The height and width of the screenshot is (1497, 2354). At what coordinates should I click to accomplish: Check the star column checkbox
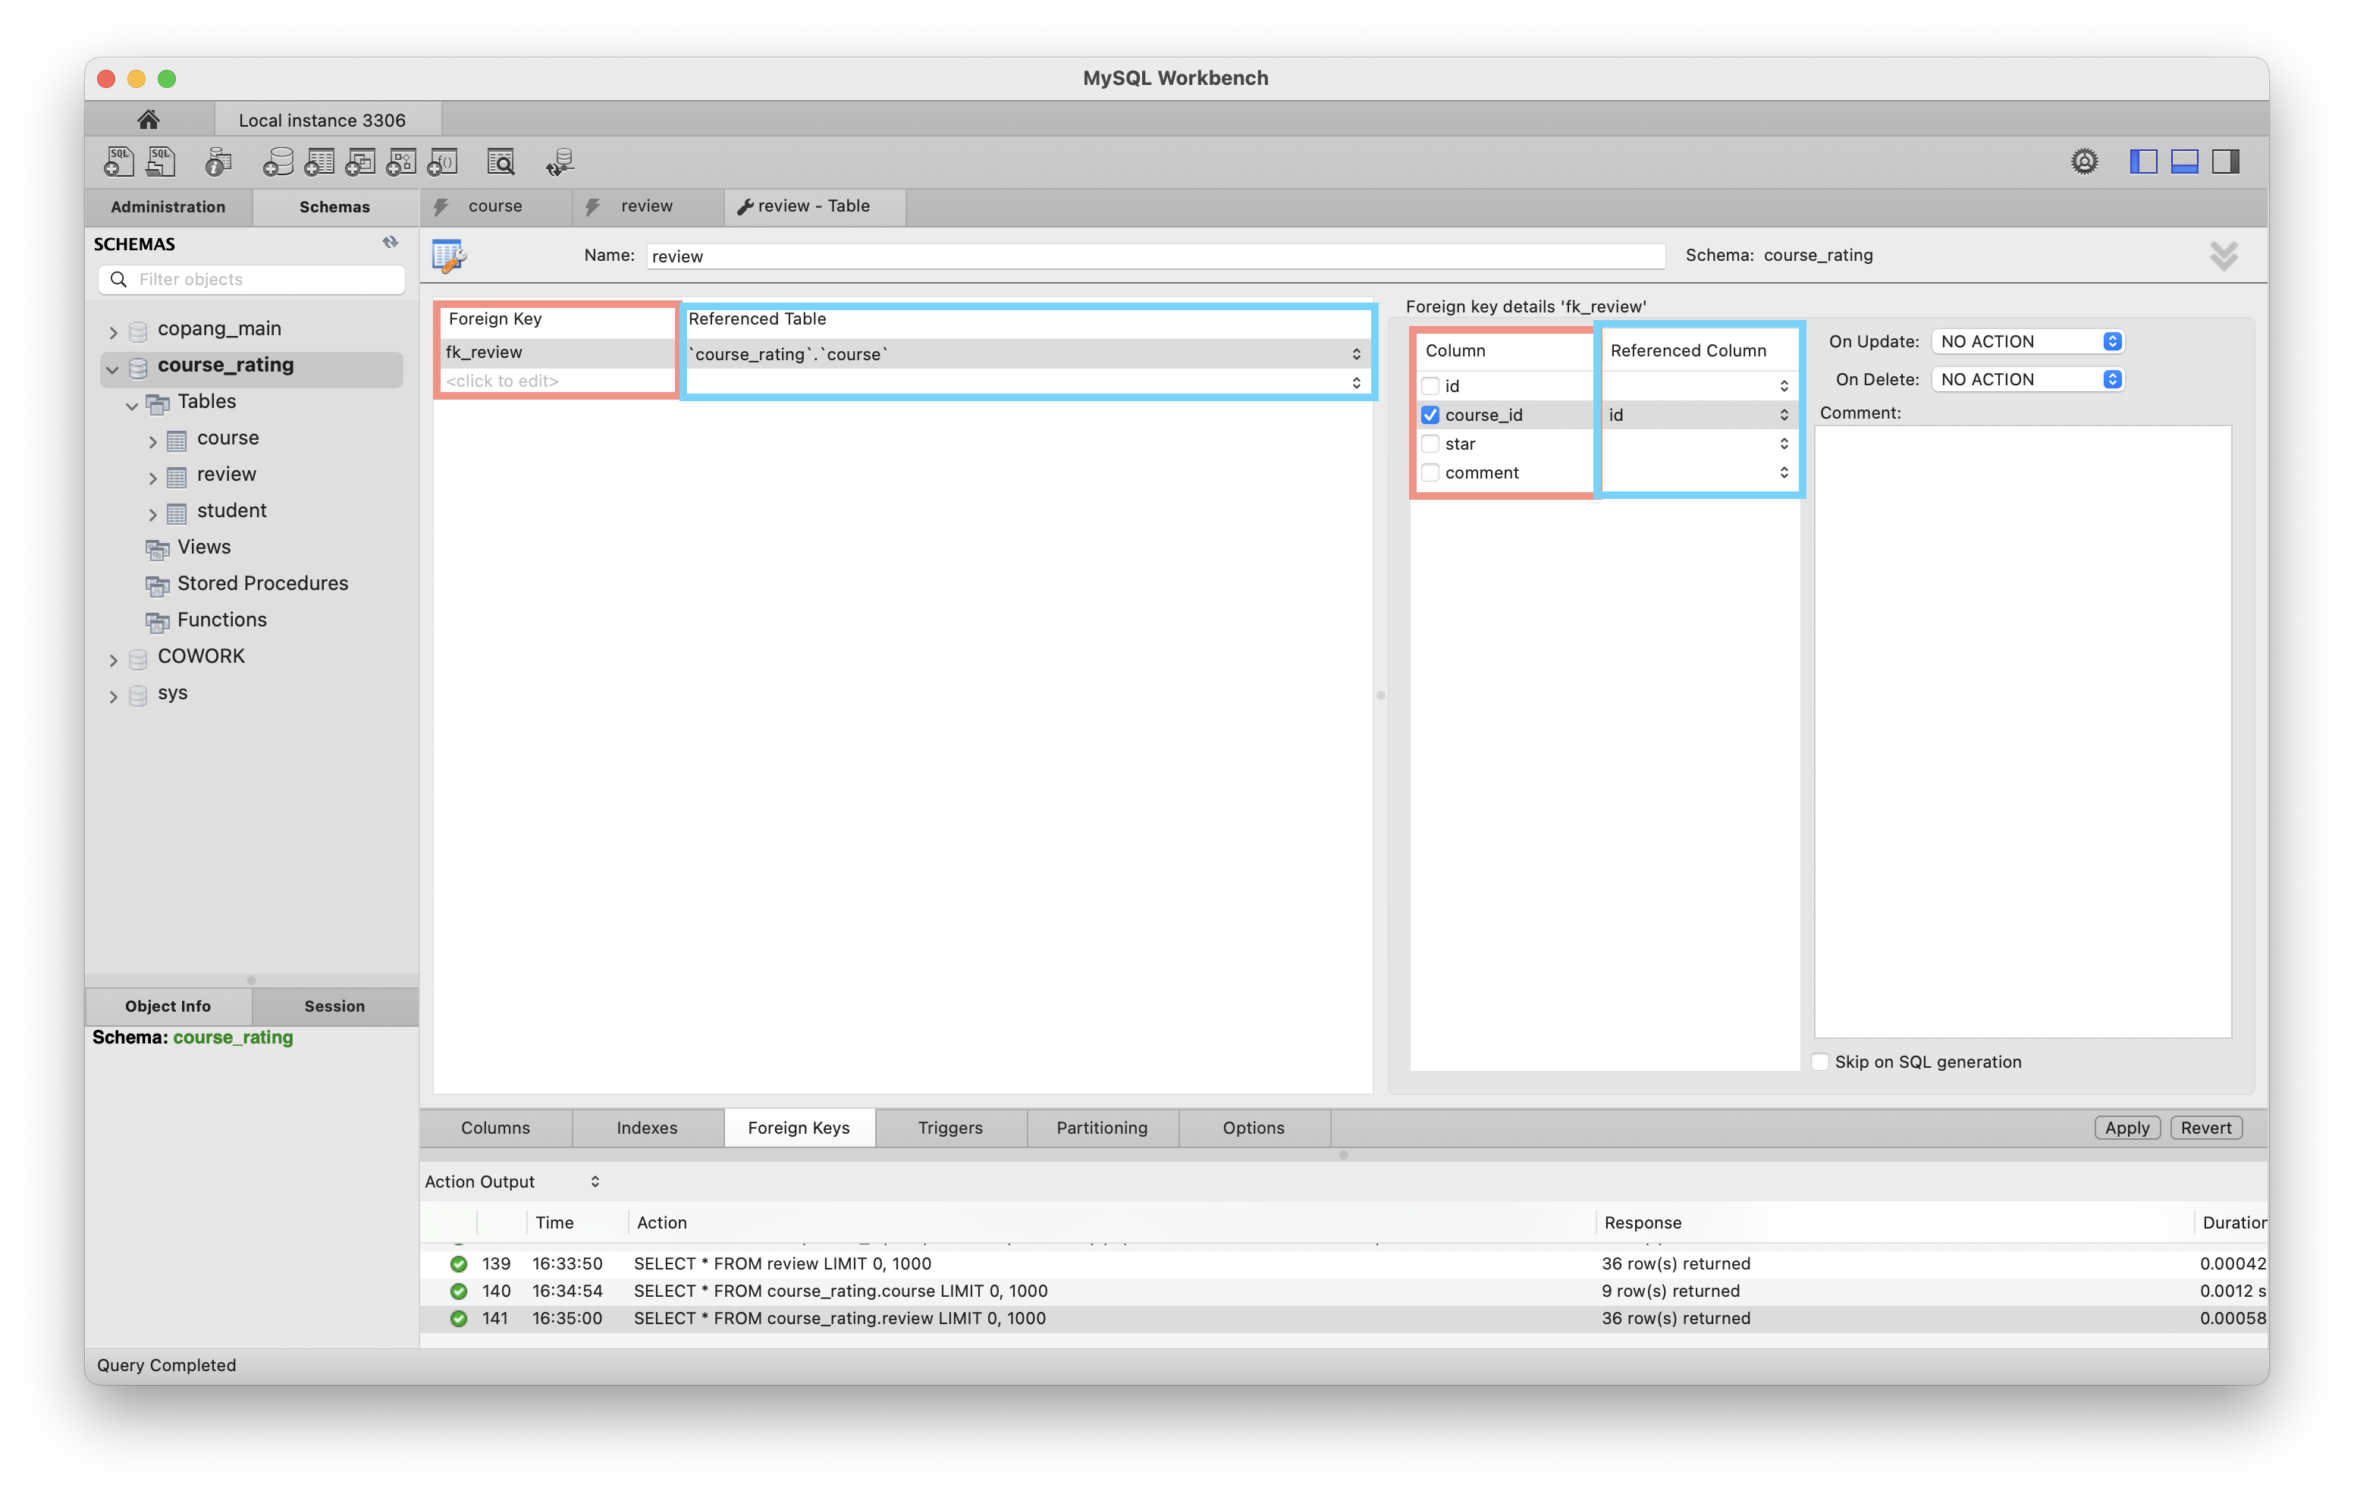(1430, 444)
